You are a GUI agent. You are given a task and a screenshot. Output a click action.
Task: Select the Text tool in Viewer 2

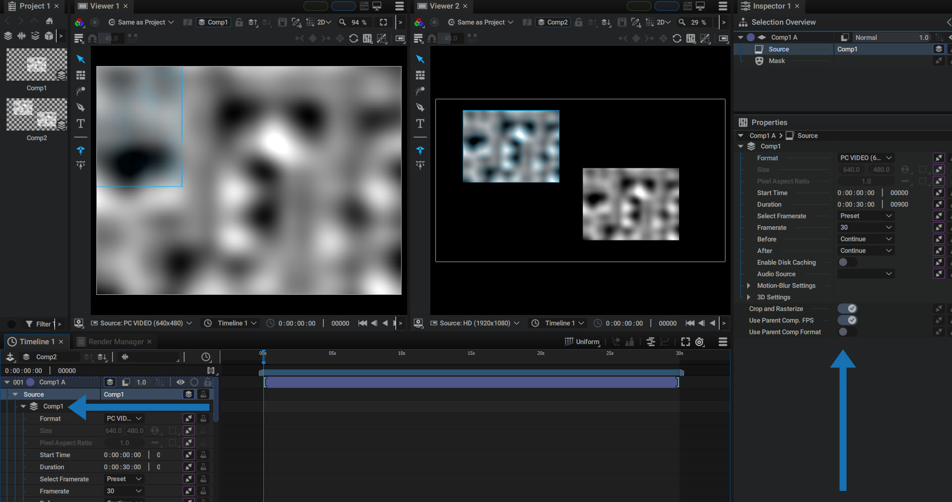(x=420, y=123)
